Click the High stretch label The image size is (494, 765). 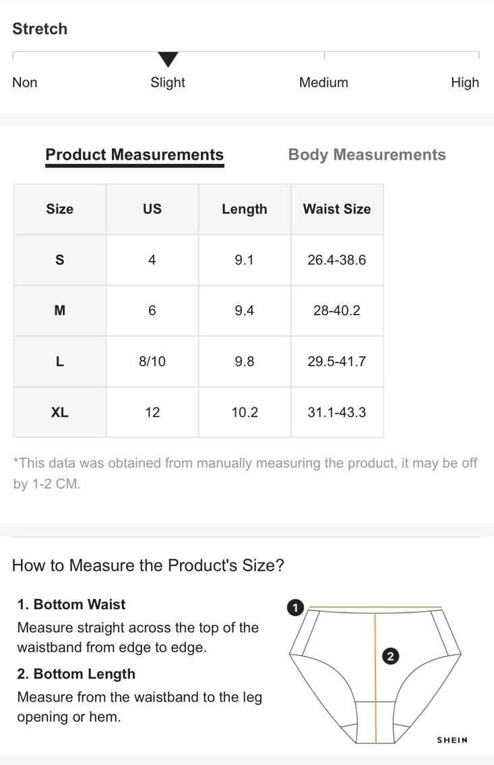[x=465, y=82]
